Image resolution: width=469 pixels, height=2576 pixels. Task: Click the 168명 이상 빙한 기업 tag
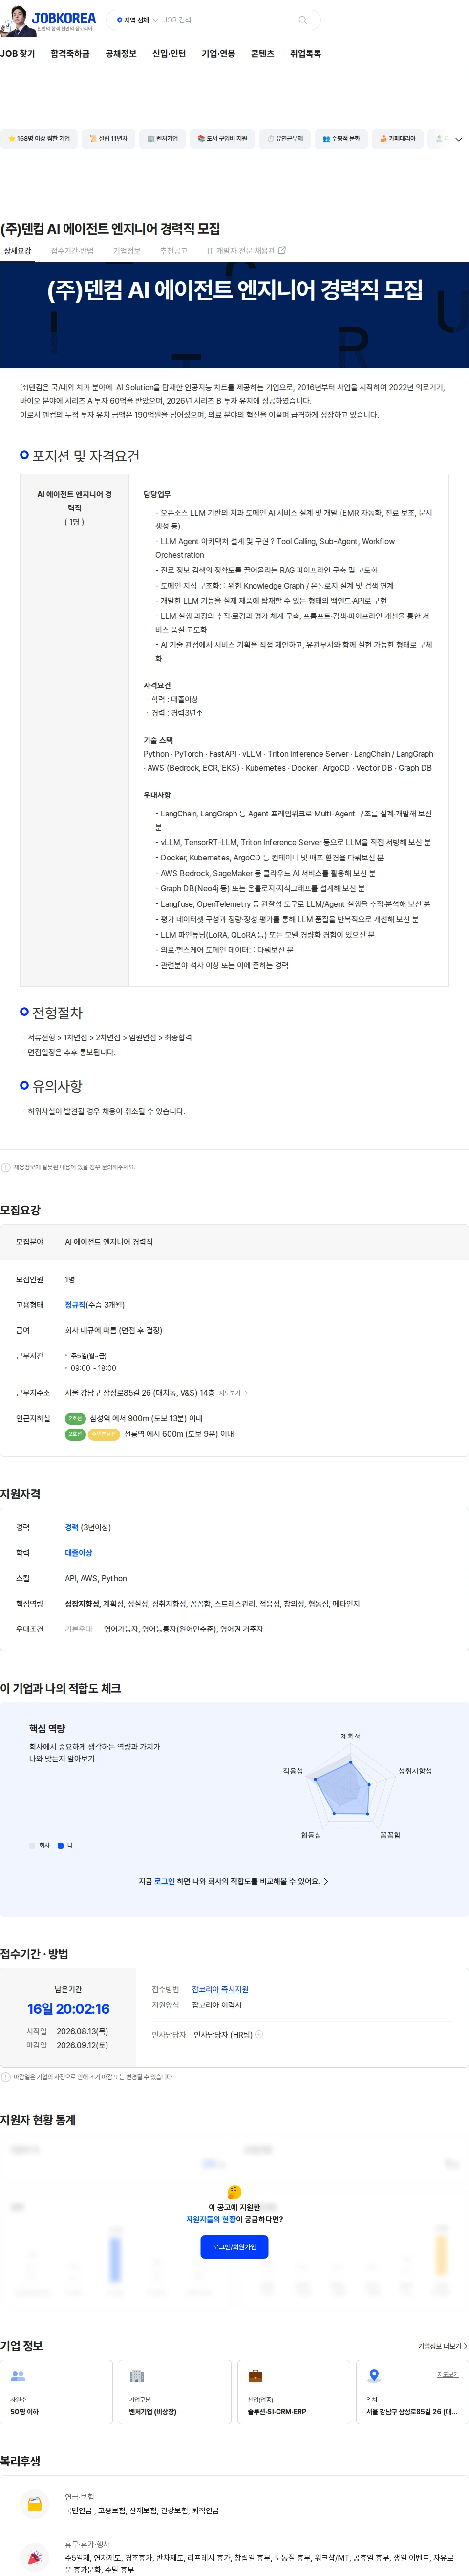39,139
